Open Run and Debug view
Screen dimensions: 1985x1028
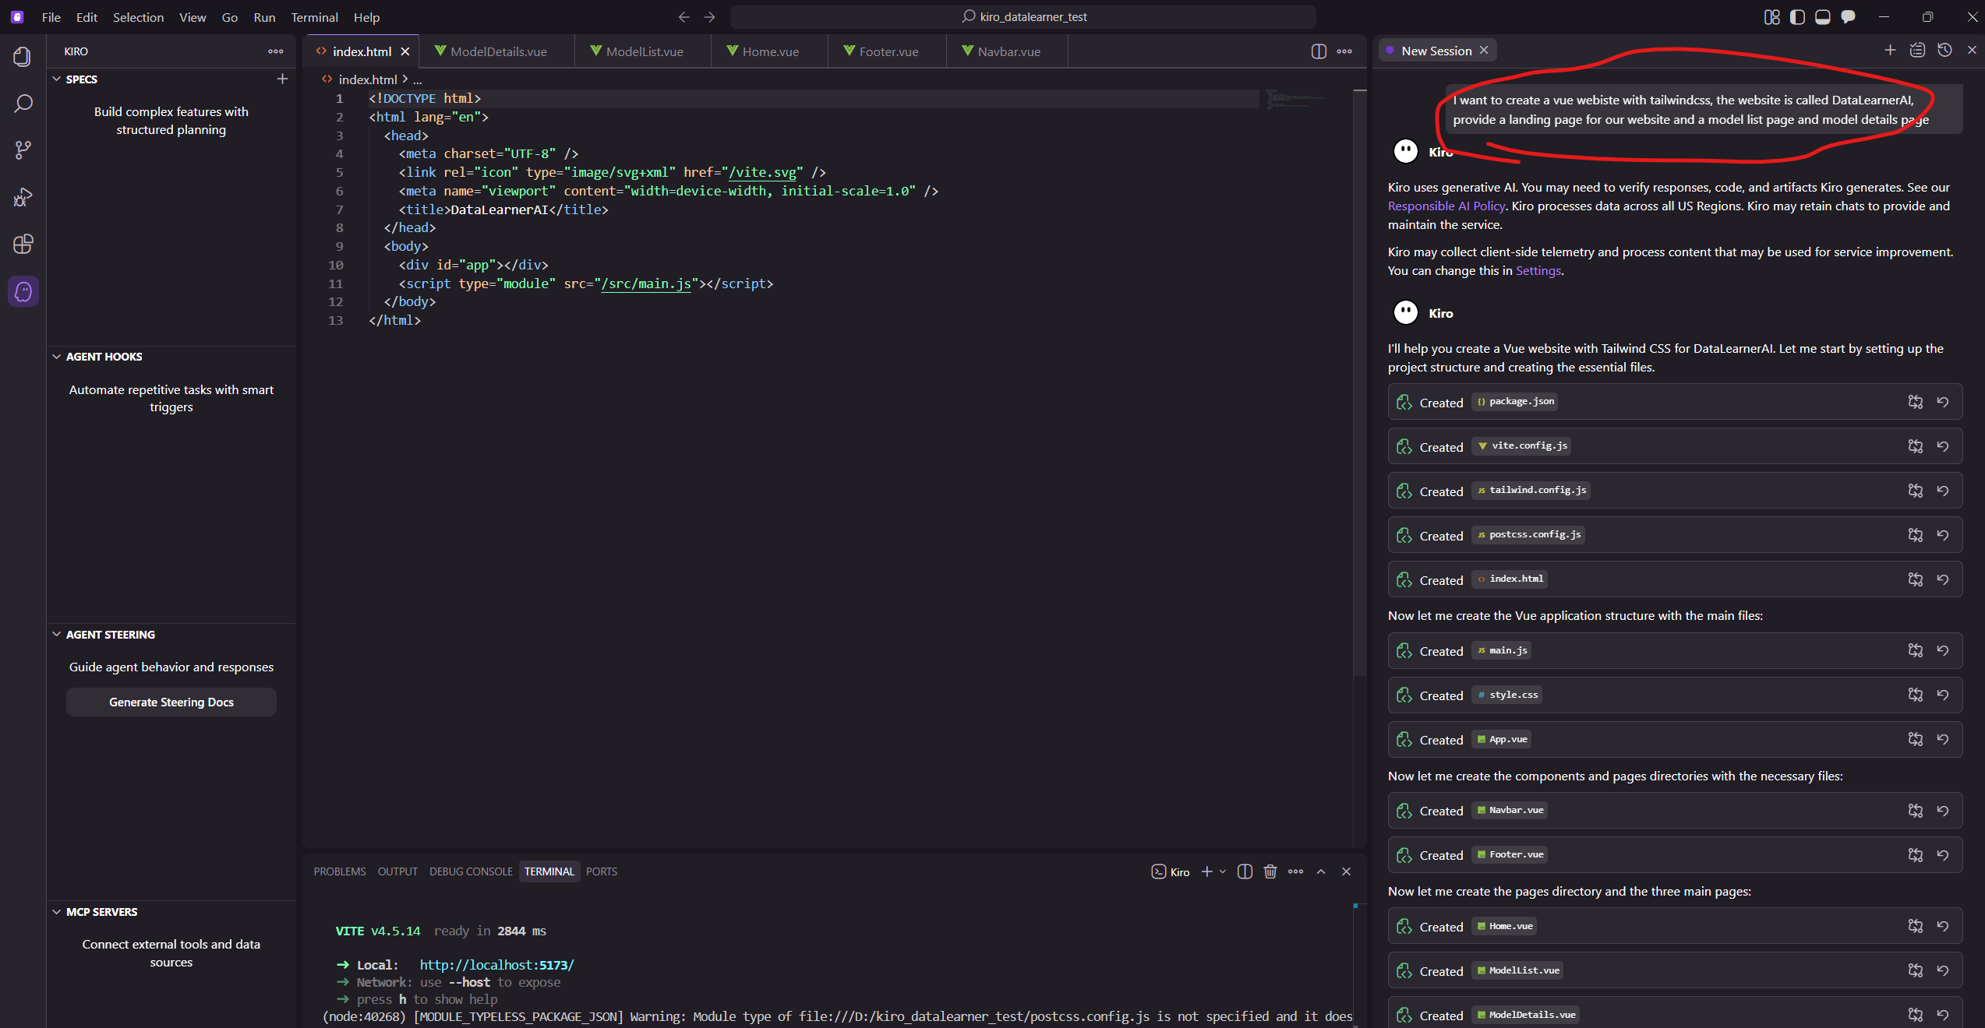(23, 197)
